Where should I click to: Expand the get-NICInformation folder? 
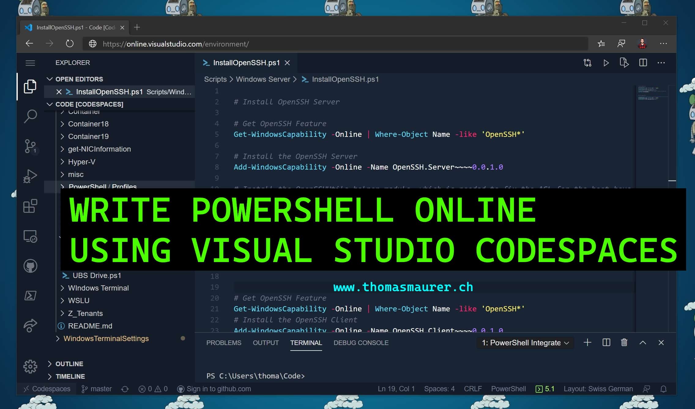click(99, 149)
